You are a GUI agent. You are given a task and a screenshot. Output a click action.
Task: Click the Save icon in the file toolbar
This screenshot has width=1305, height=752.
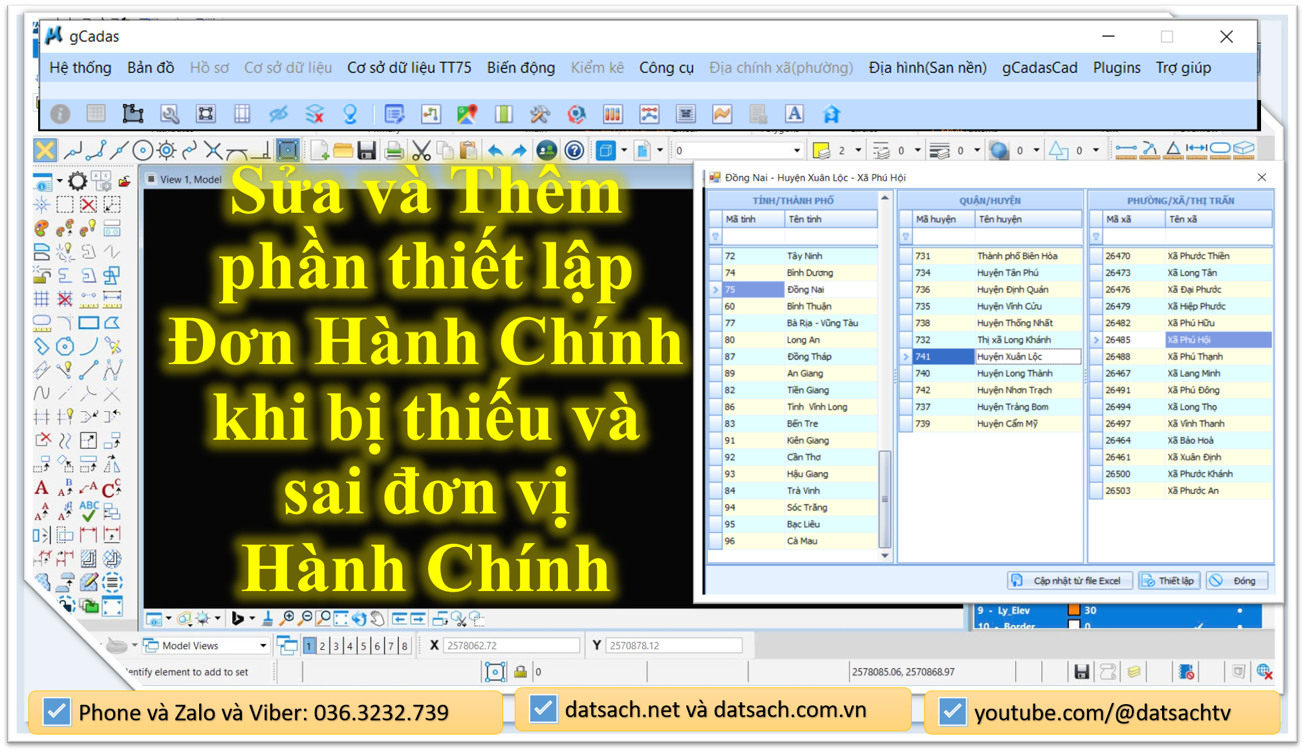[367, 149]
